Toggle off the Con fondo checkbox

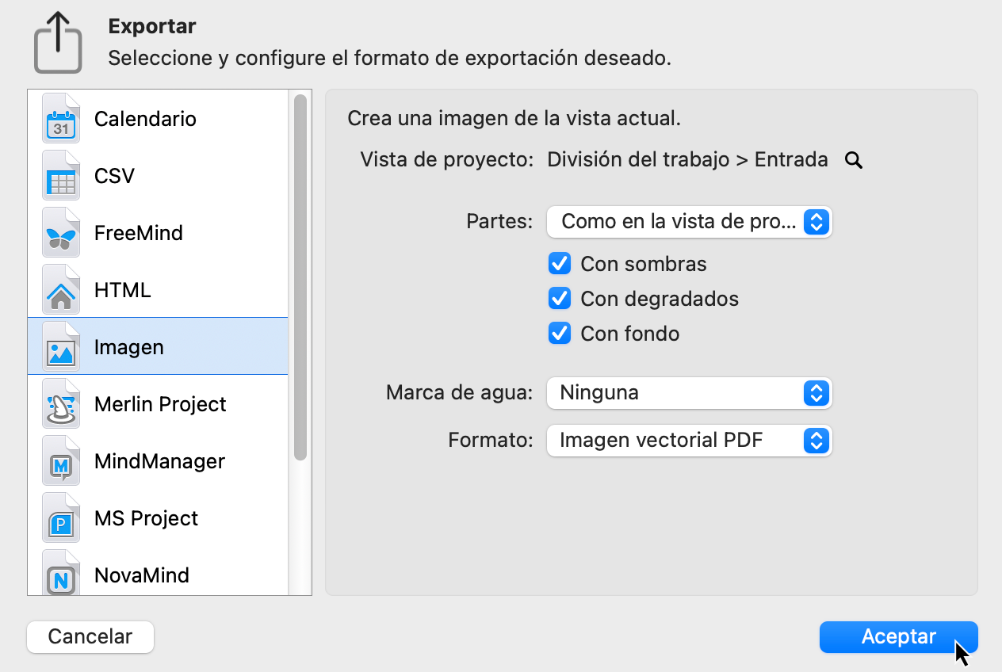coord(560,334)
